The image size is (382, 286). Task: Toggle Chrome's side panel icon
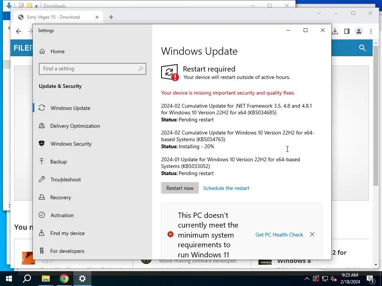(x=347, y=31)
